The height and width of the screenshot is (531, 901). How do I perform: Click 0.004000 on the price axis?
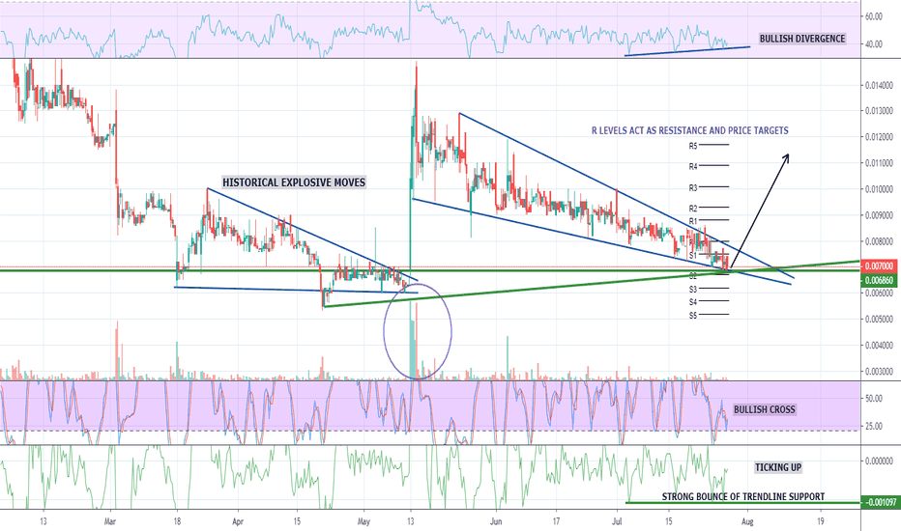coord(879,345)
